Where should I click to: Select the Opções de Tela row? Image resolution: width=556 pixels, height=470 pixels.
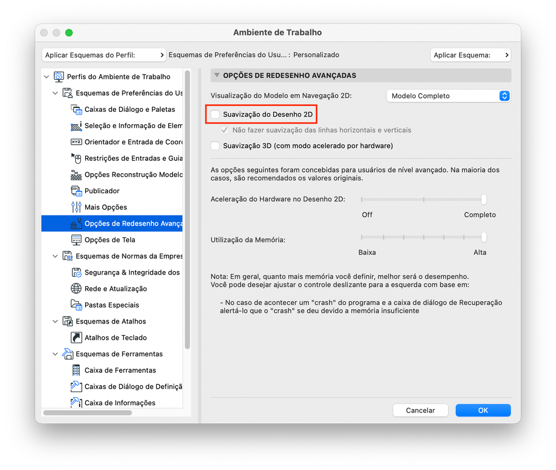click(112, 240)
